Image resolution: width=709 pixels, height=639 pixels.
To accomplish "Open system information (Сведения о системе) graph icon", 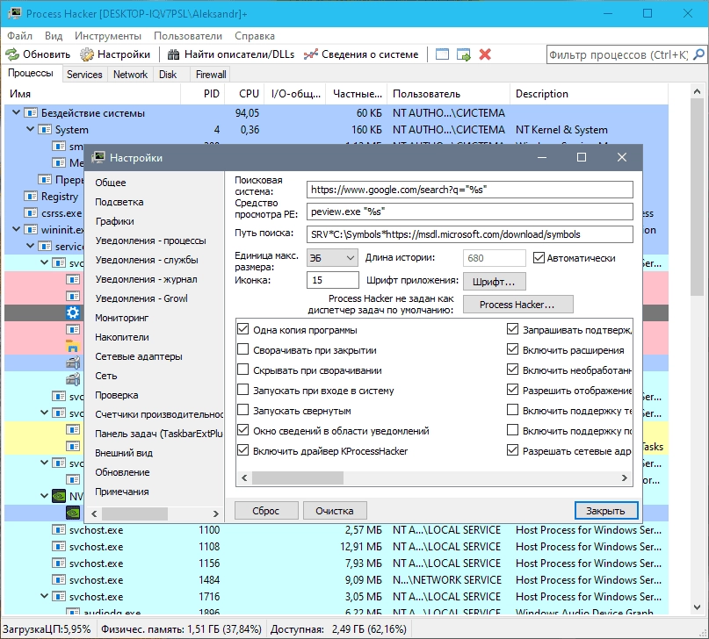I will pyautogui.click(x=311, y=54).
